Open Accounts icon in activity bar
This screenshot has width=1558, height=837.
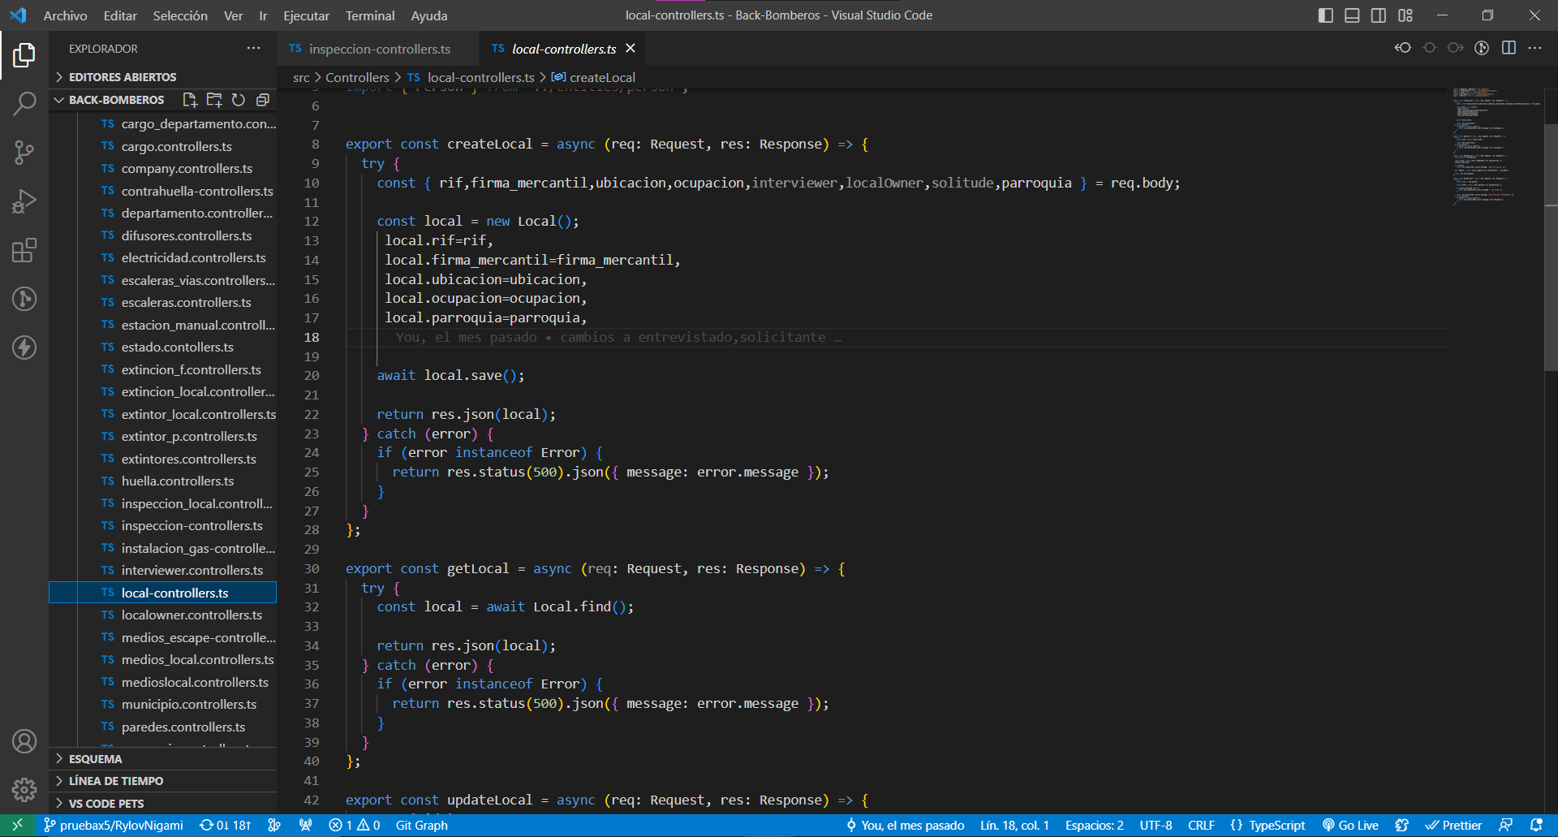coord(24,741)
